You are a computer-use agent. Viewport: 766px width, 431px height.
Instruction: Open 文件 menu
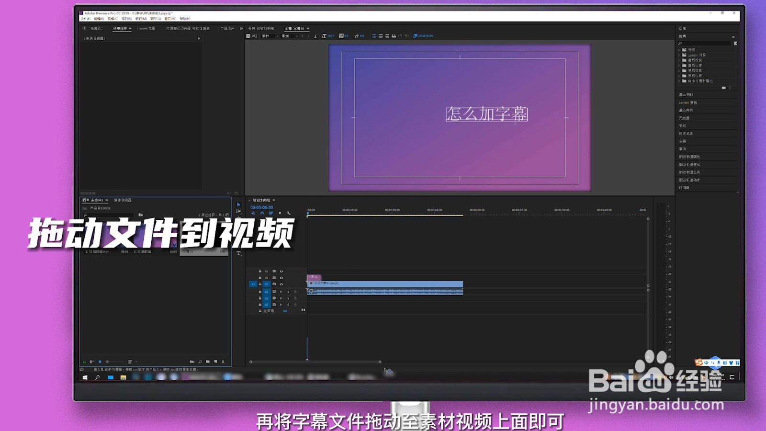(x=85, y=19)
